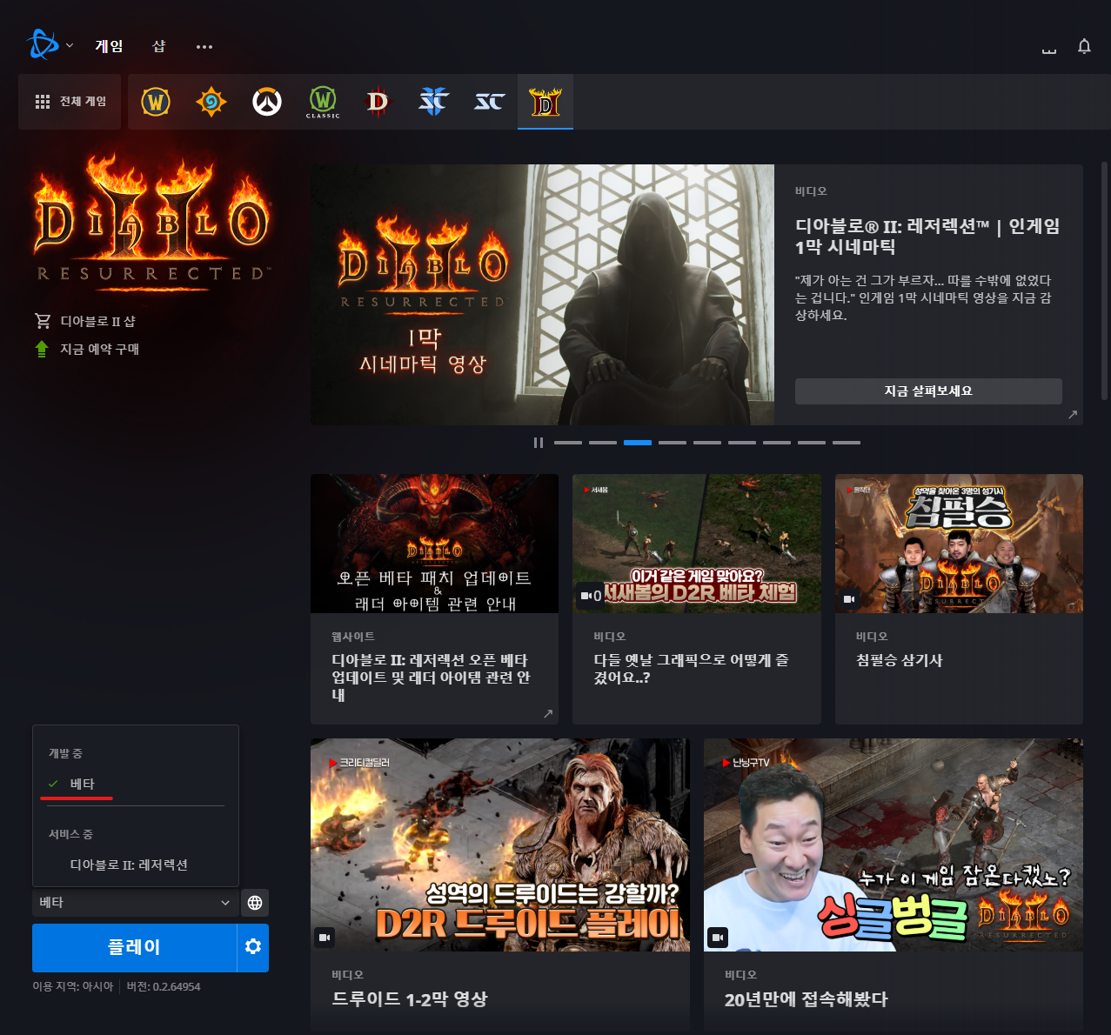Open the 디아블로 II 샵 link

pyautogui.click(x=97, y=321)
